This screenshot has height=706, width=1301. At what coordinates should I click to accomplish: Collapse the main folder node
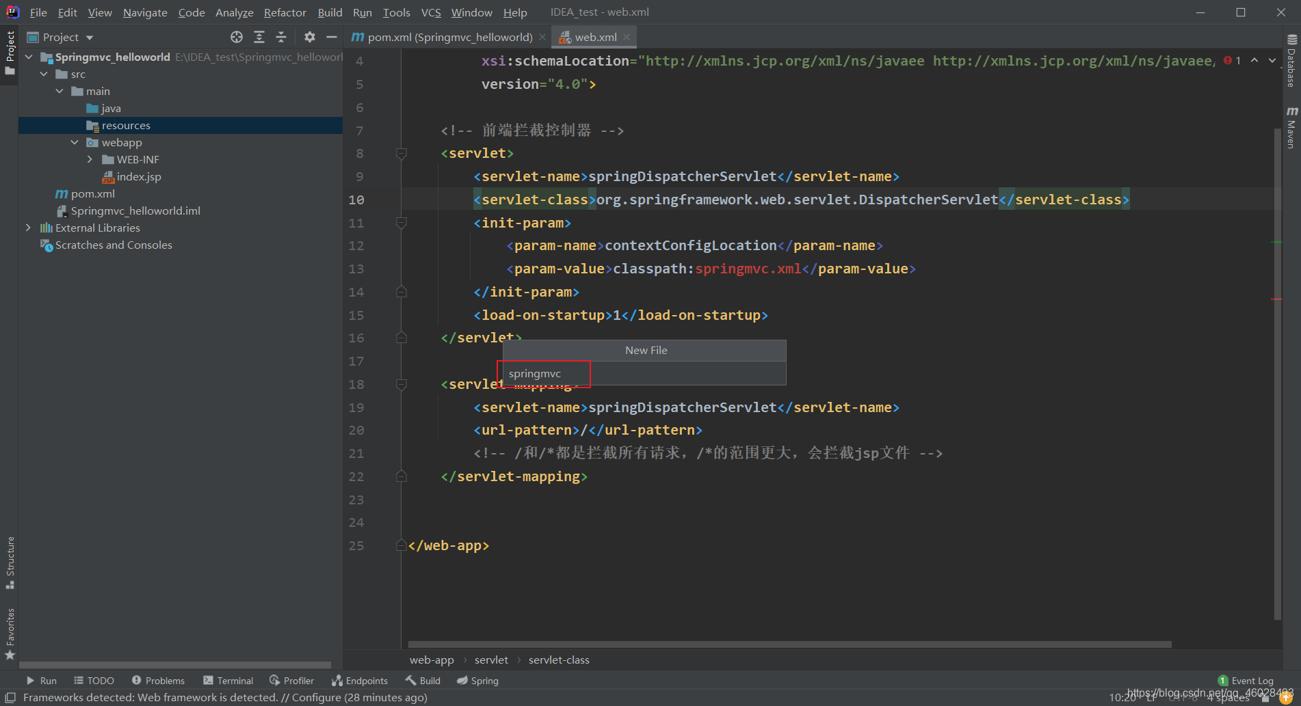[x=60, y=91]
